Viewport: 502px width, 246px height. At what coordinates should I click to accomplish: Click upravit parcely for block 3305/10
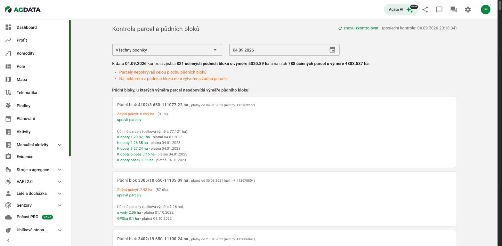click(129, 195)
